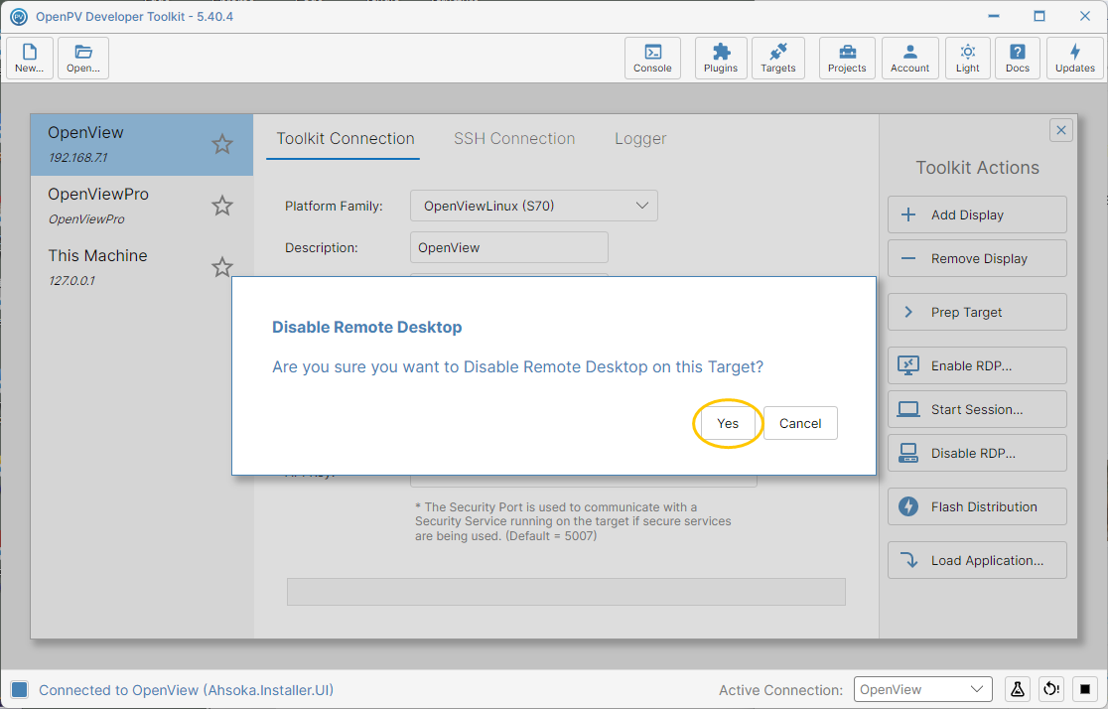Switch to the Logger tab
Screen dimensions: 1108x709
tap(640, 139)
